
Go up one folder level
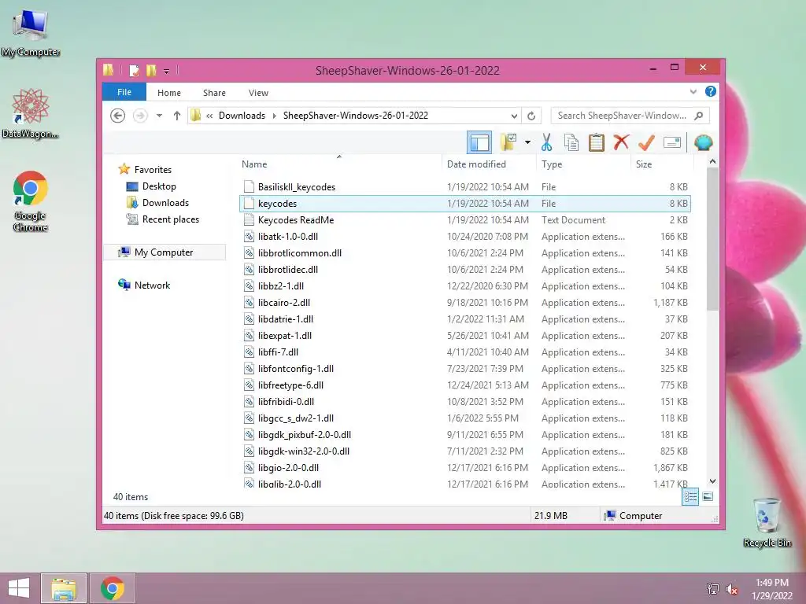[x=177, y=116]
